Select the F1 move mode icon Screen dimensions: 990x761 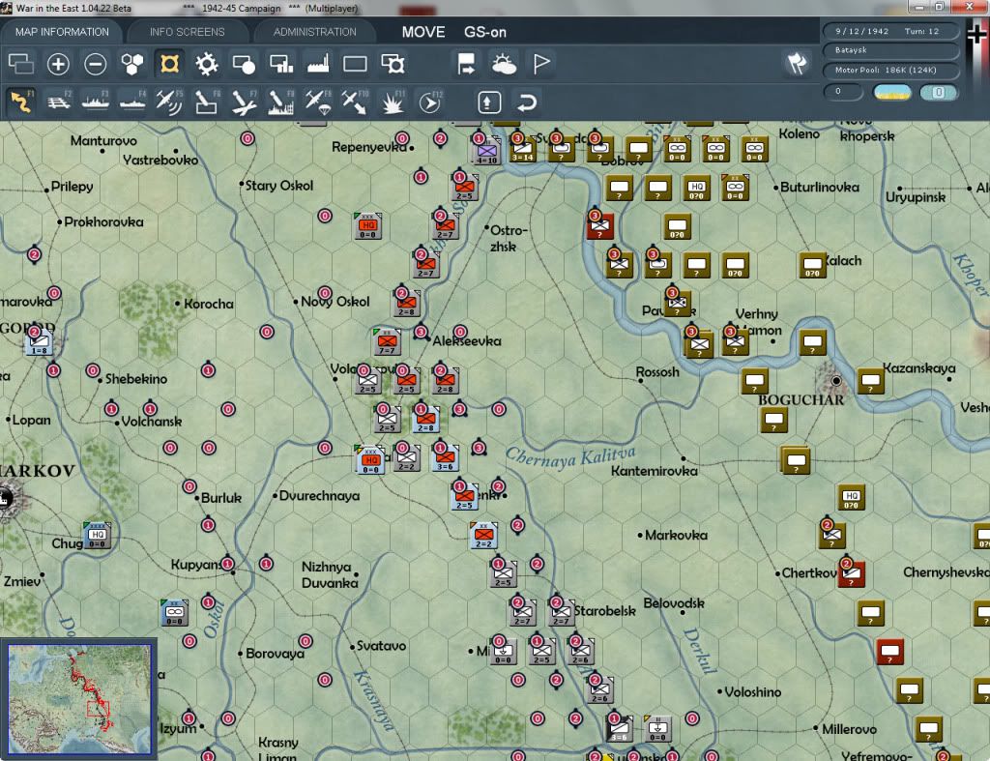pos(21,102)
